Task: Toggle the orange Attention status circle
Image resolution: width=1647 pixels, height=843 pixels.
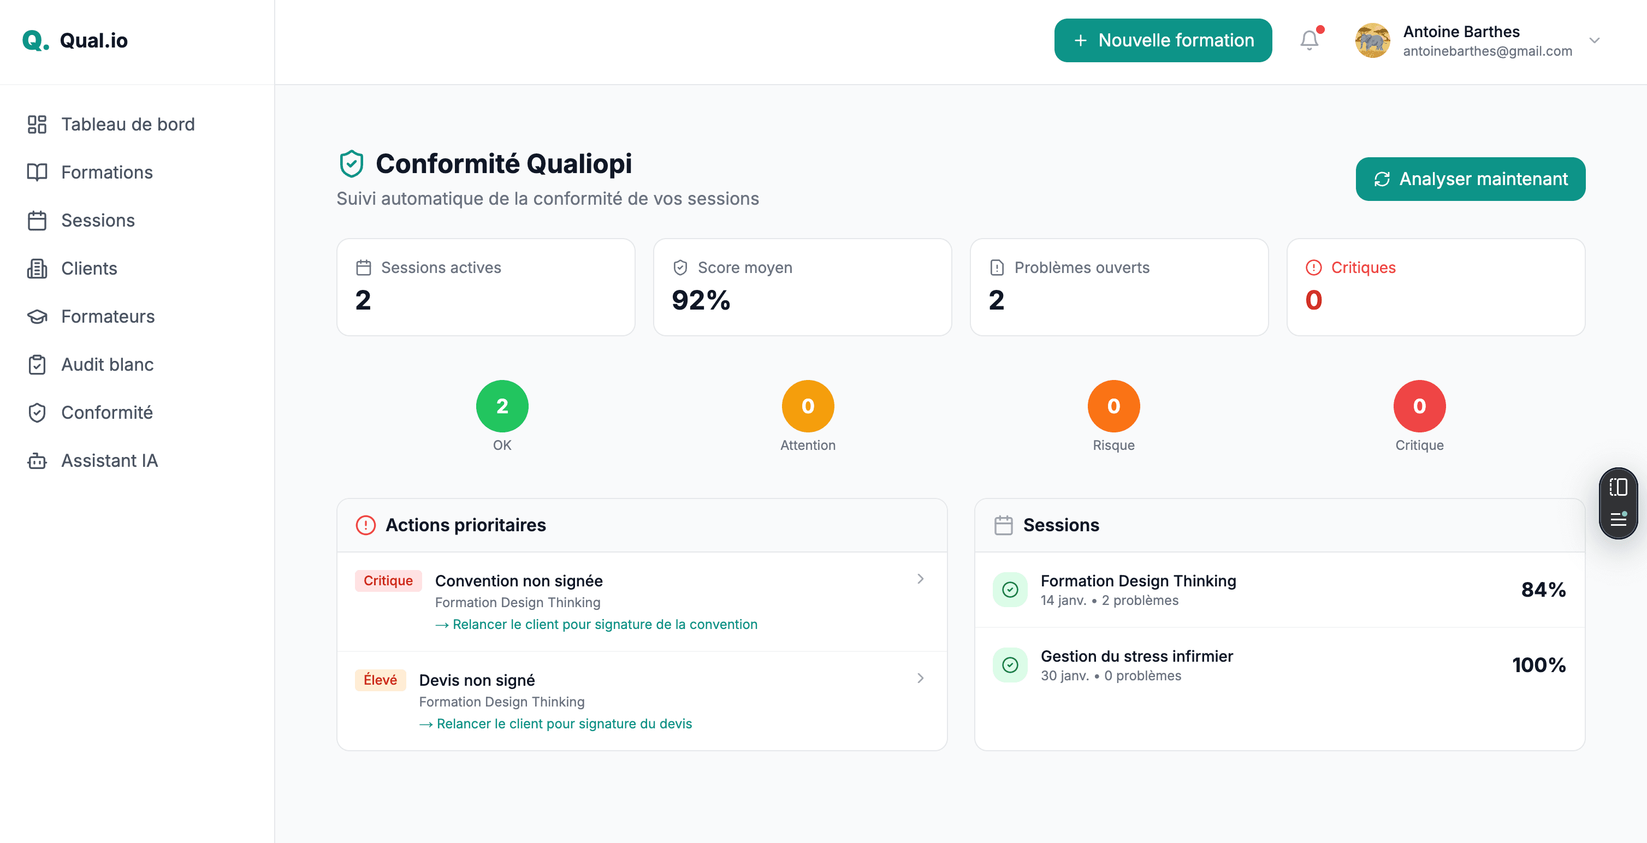Action: click(808, 406)
